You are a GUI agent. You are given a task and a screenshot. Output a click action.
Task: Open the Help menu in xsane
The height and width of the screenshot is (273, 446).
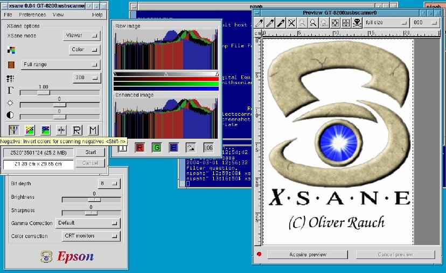(97, 15)
